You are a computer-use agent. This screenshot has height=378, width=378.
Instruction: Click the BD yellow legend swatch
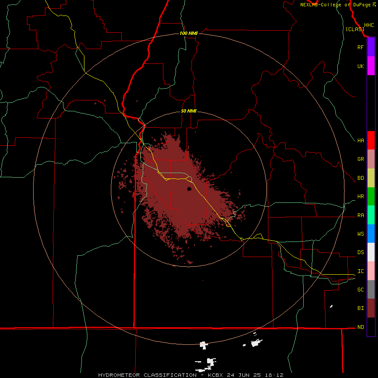371,178
